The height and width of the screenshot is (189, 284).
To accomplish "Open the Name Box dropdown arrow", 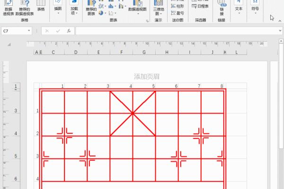I will pos(29,31).
